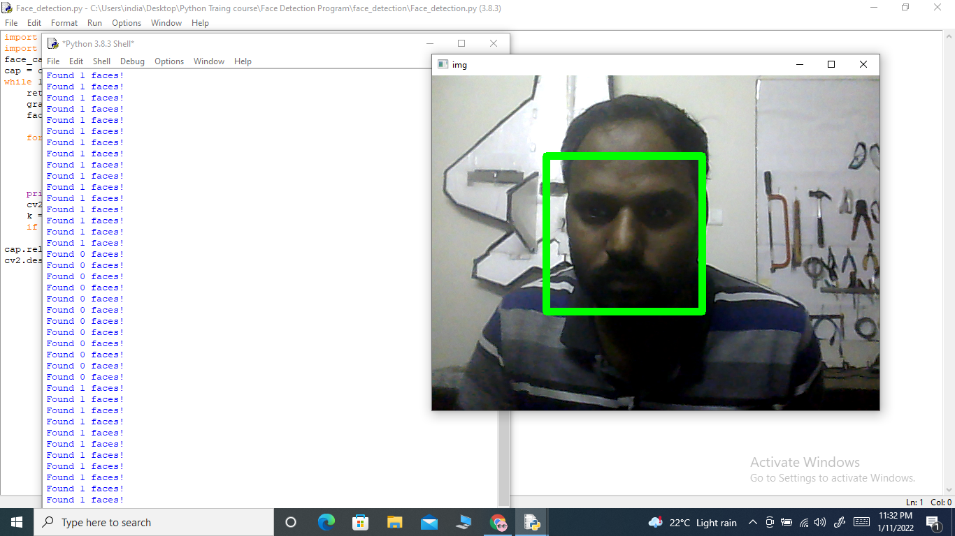Open the Options menu in Python Shell
955x536 pixels.
click(x=169, y=61)
